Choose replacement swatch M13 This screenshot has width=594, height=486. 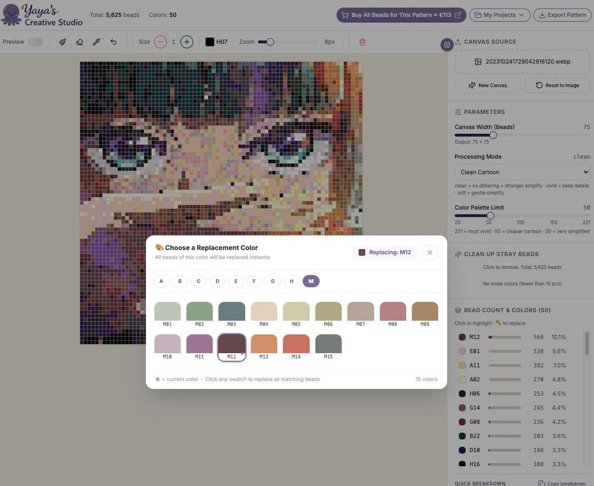(x=264, y=347)
